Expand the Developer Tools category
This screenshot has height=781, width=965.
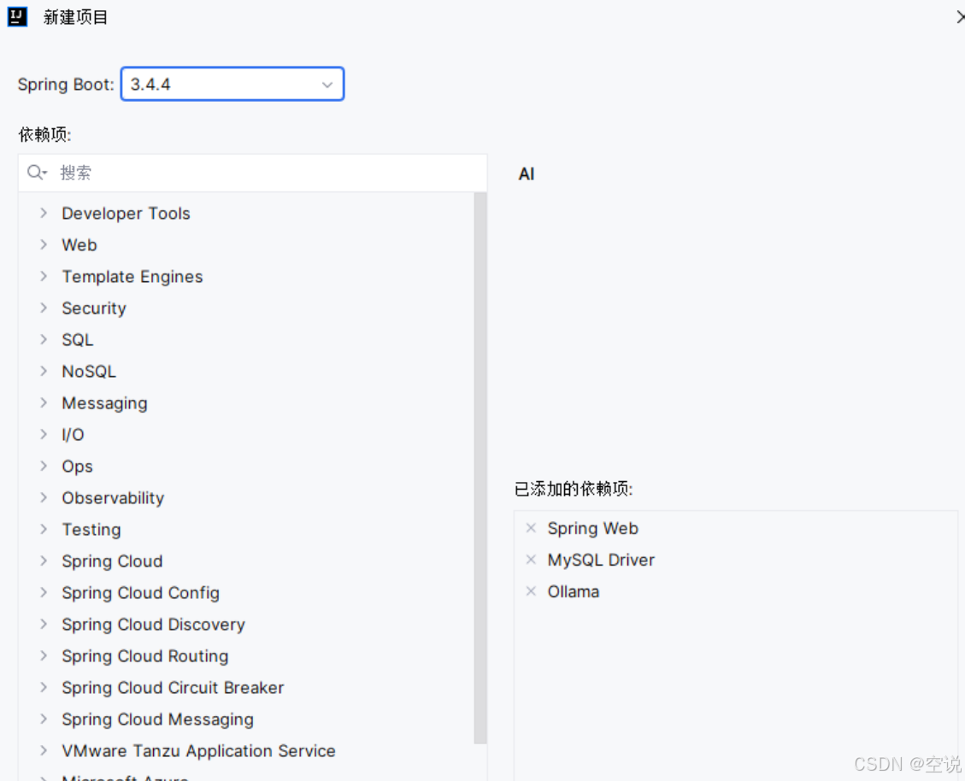(x=44, y=213)
